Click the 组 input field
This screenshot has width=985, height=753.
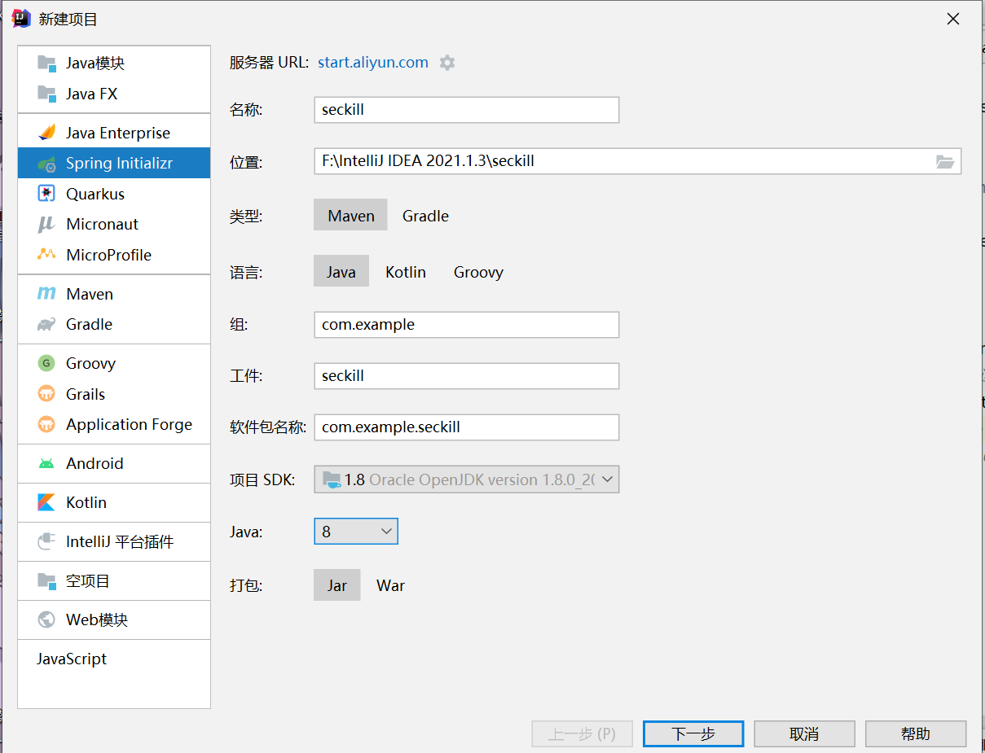tap(467, 324)
